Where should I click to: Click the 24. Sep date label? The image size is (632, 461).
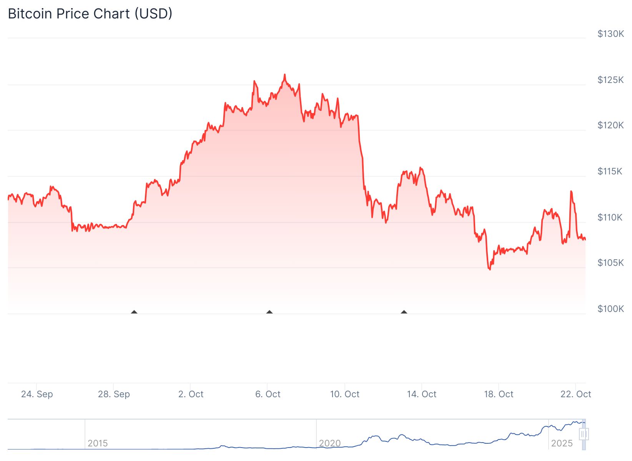click(x=37, y=394)
